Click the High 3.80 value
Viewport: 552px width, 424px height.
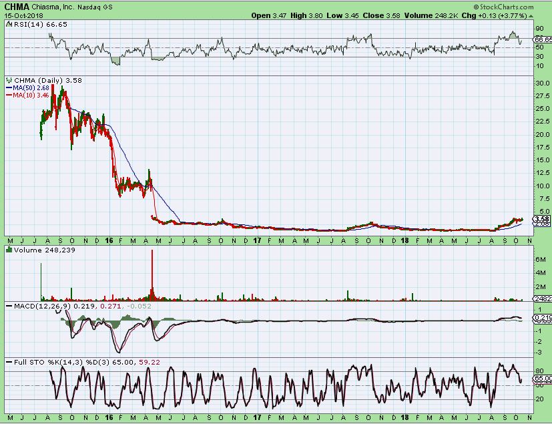[306, 16]
